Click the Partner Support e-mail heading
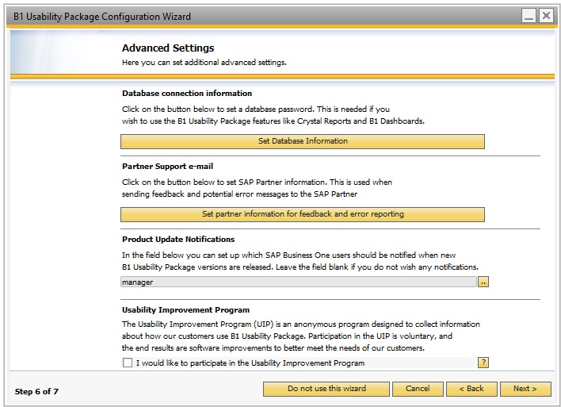 click(x=167, y=167)
